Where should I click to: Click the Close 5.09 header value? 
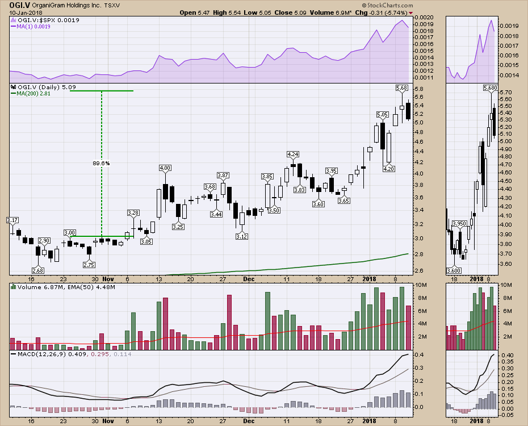(290, 12)
